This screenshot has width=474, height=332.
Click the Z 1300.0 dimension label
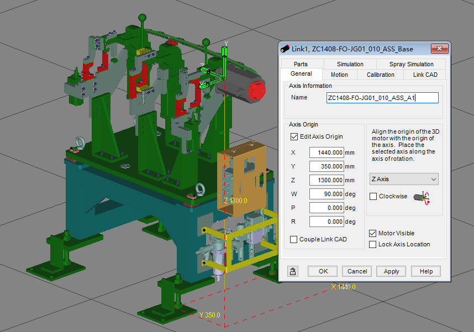235,201
